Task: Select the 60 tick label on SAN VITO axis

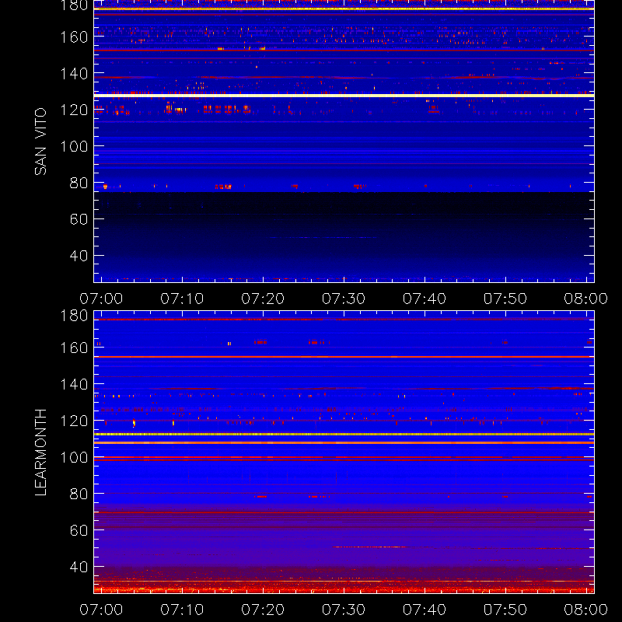Action: [x=79, y=219]
